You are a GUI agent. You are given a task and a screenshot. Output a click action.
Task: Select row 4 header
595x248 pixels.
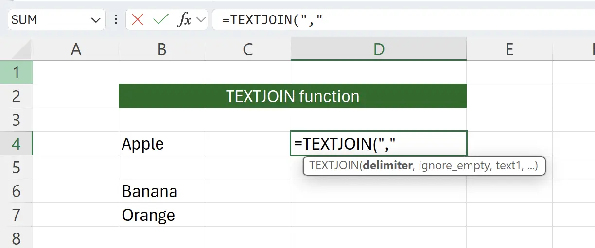pos(16,144)
